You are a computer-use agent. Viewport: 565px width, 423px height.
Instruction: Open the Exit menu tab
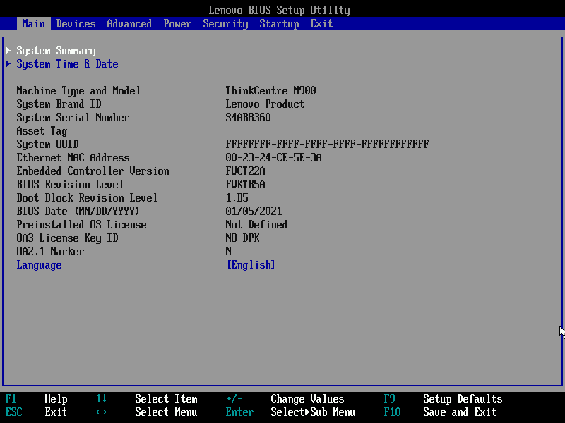pos(321,24)
